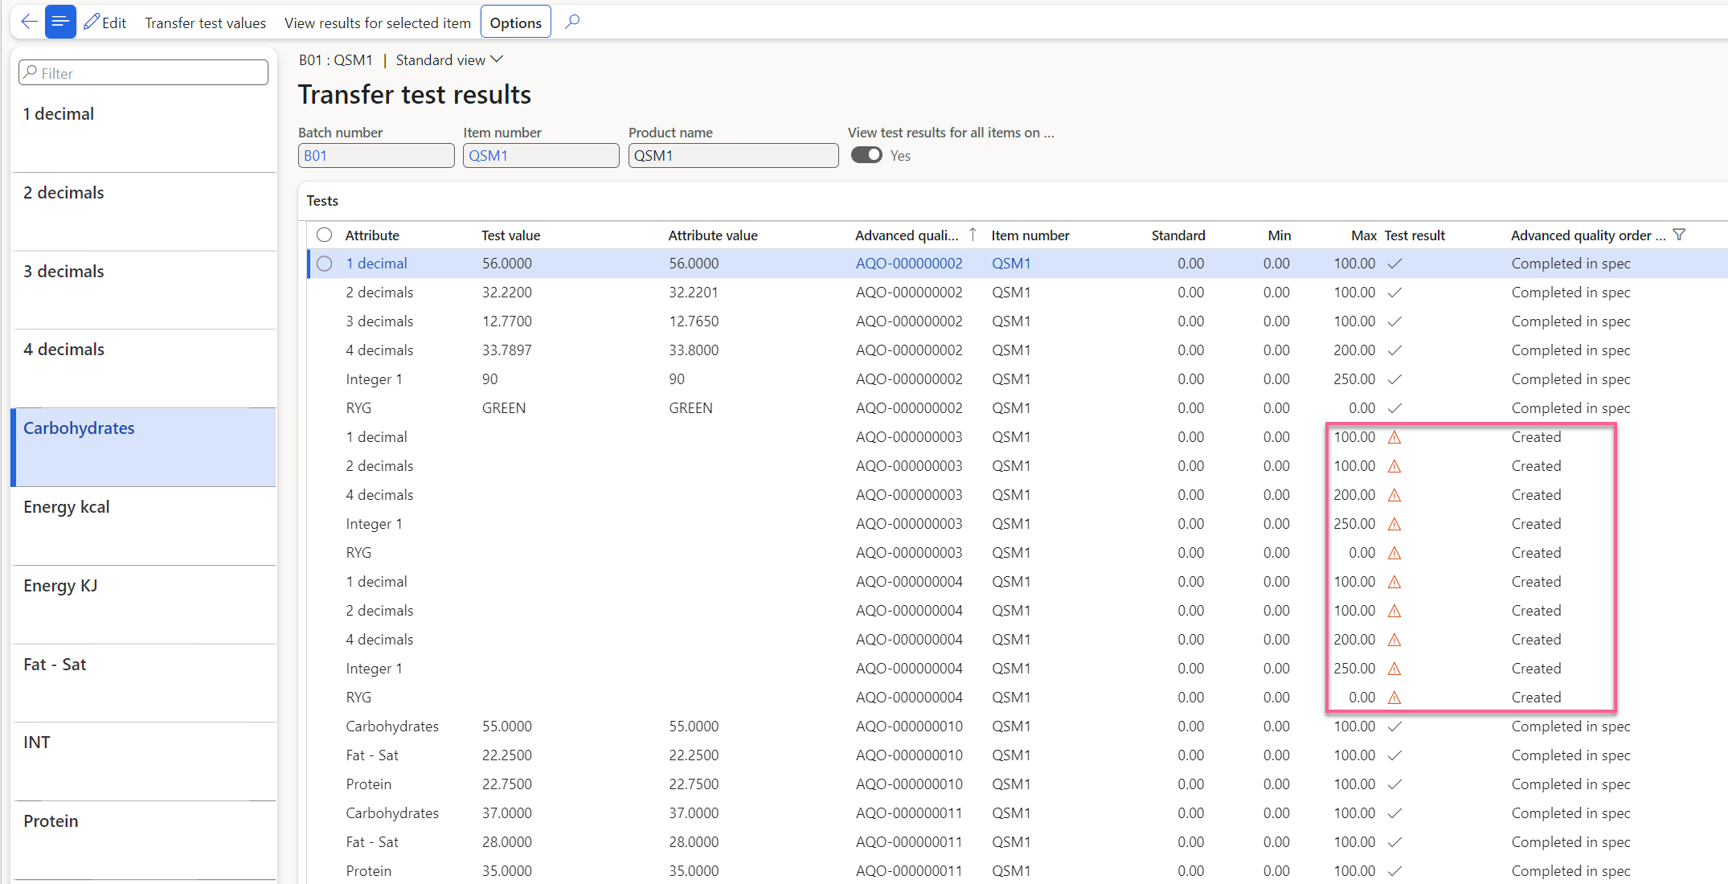Image resolution: width=1728 pixels, height=884 pixels.
Task: Click the Edit pencil button
Action: pos(105,23)
